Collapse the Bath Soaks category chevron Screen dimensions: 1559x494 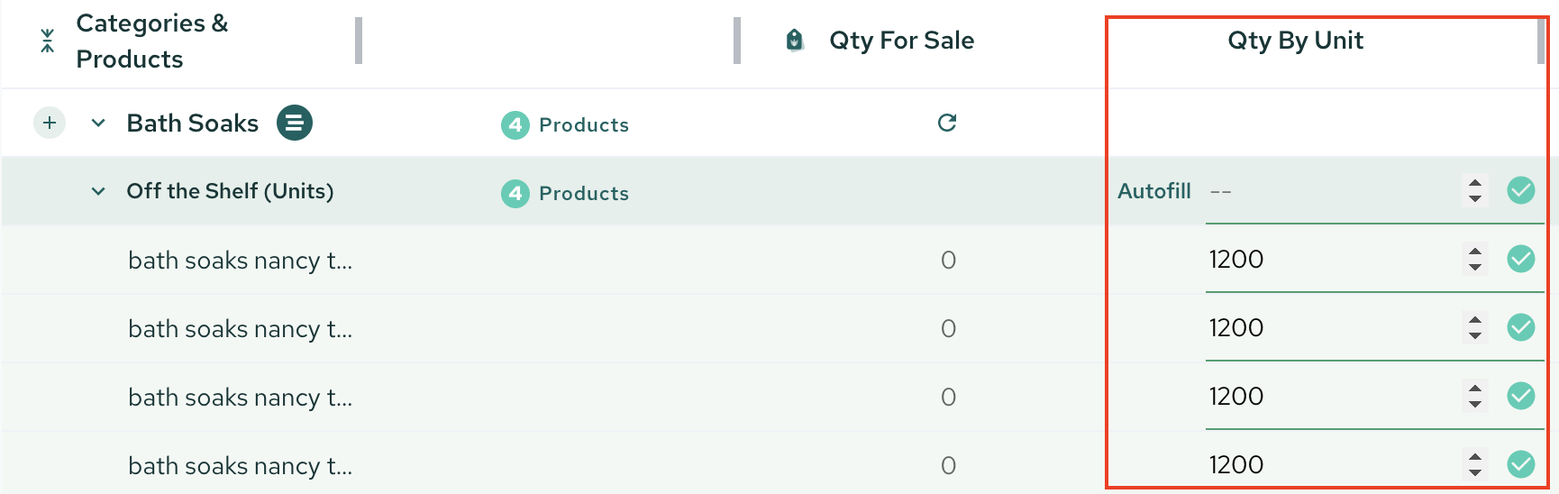pos(98,123)
